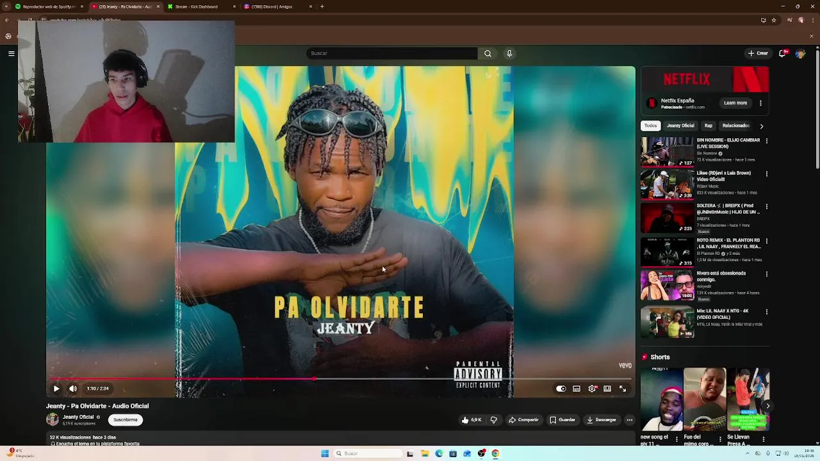820x461 pixels.
Task: Open Google Chrome from taskbar
Action: tap(495, 453)
